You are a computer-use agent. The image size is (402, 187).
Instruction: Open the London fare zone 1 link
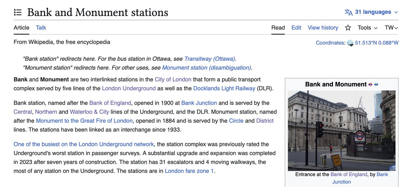coord(189,171)
